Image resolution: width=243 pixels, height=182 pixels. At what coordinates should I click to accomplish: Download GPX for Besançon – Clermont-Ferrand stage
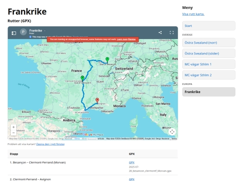click(131, 163)
